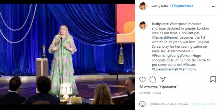Open comments via speech bubble icon

pyautogui.click(x=153, y=80)
